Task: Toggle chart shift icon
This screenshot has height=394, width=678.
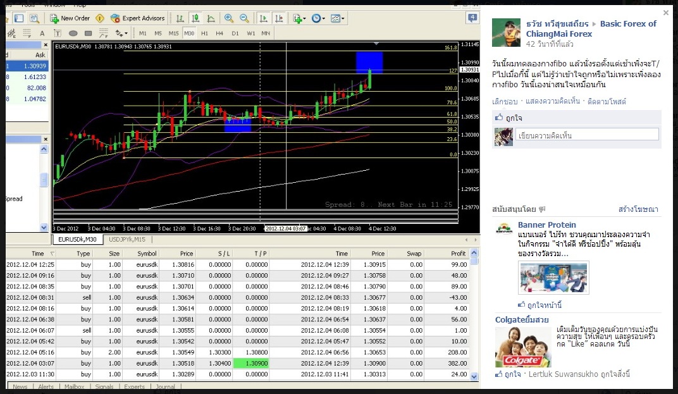Action: (x=279, y=18)
